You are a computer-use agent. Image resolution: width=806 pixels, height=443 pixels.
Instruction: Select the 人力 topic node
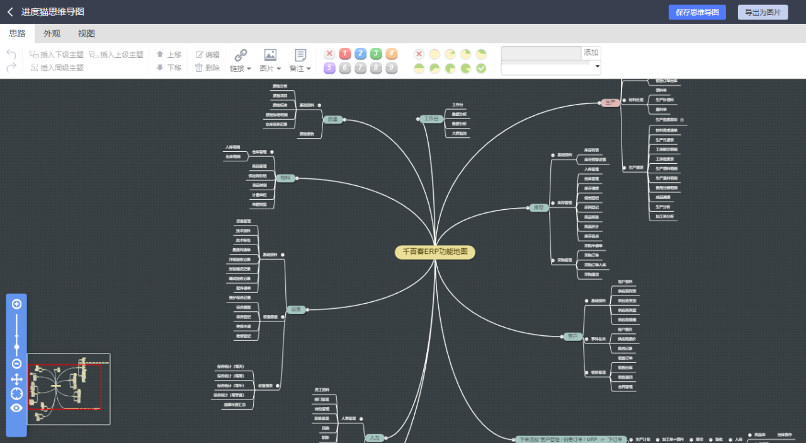click(x=374, y=437)
